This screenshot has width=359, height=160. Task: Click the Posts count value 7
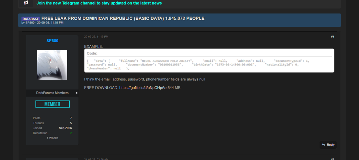click(71, 118)
